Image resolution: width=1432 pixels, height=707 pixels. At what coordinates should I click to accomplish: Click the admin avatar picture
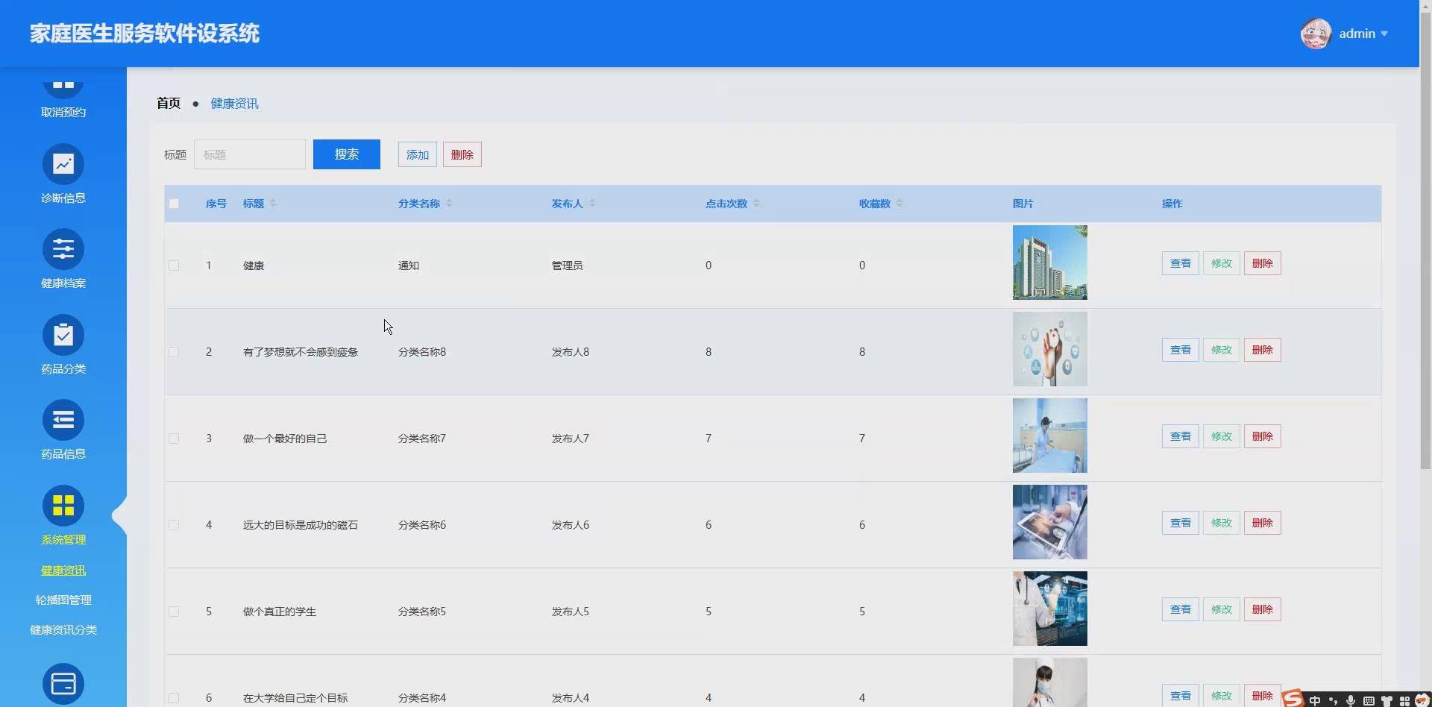(x=1316, y=34)
